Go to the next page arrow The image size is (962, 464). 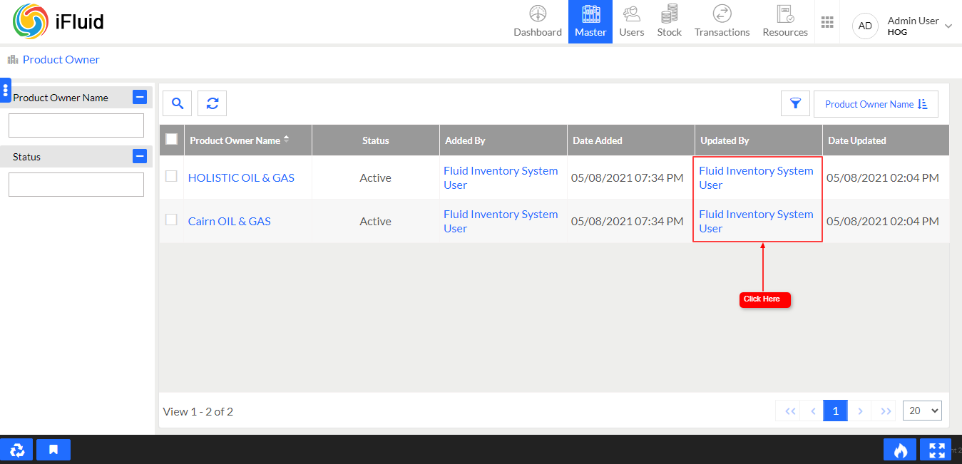pos(860,411)
